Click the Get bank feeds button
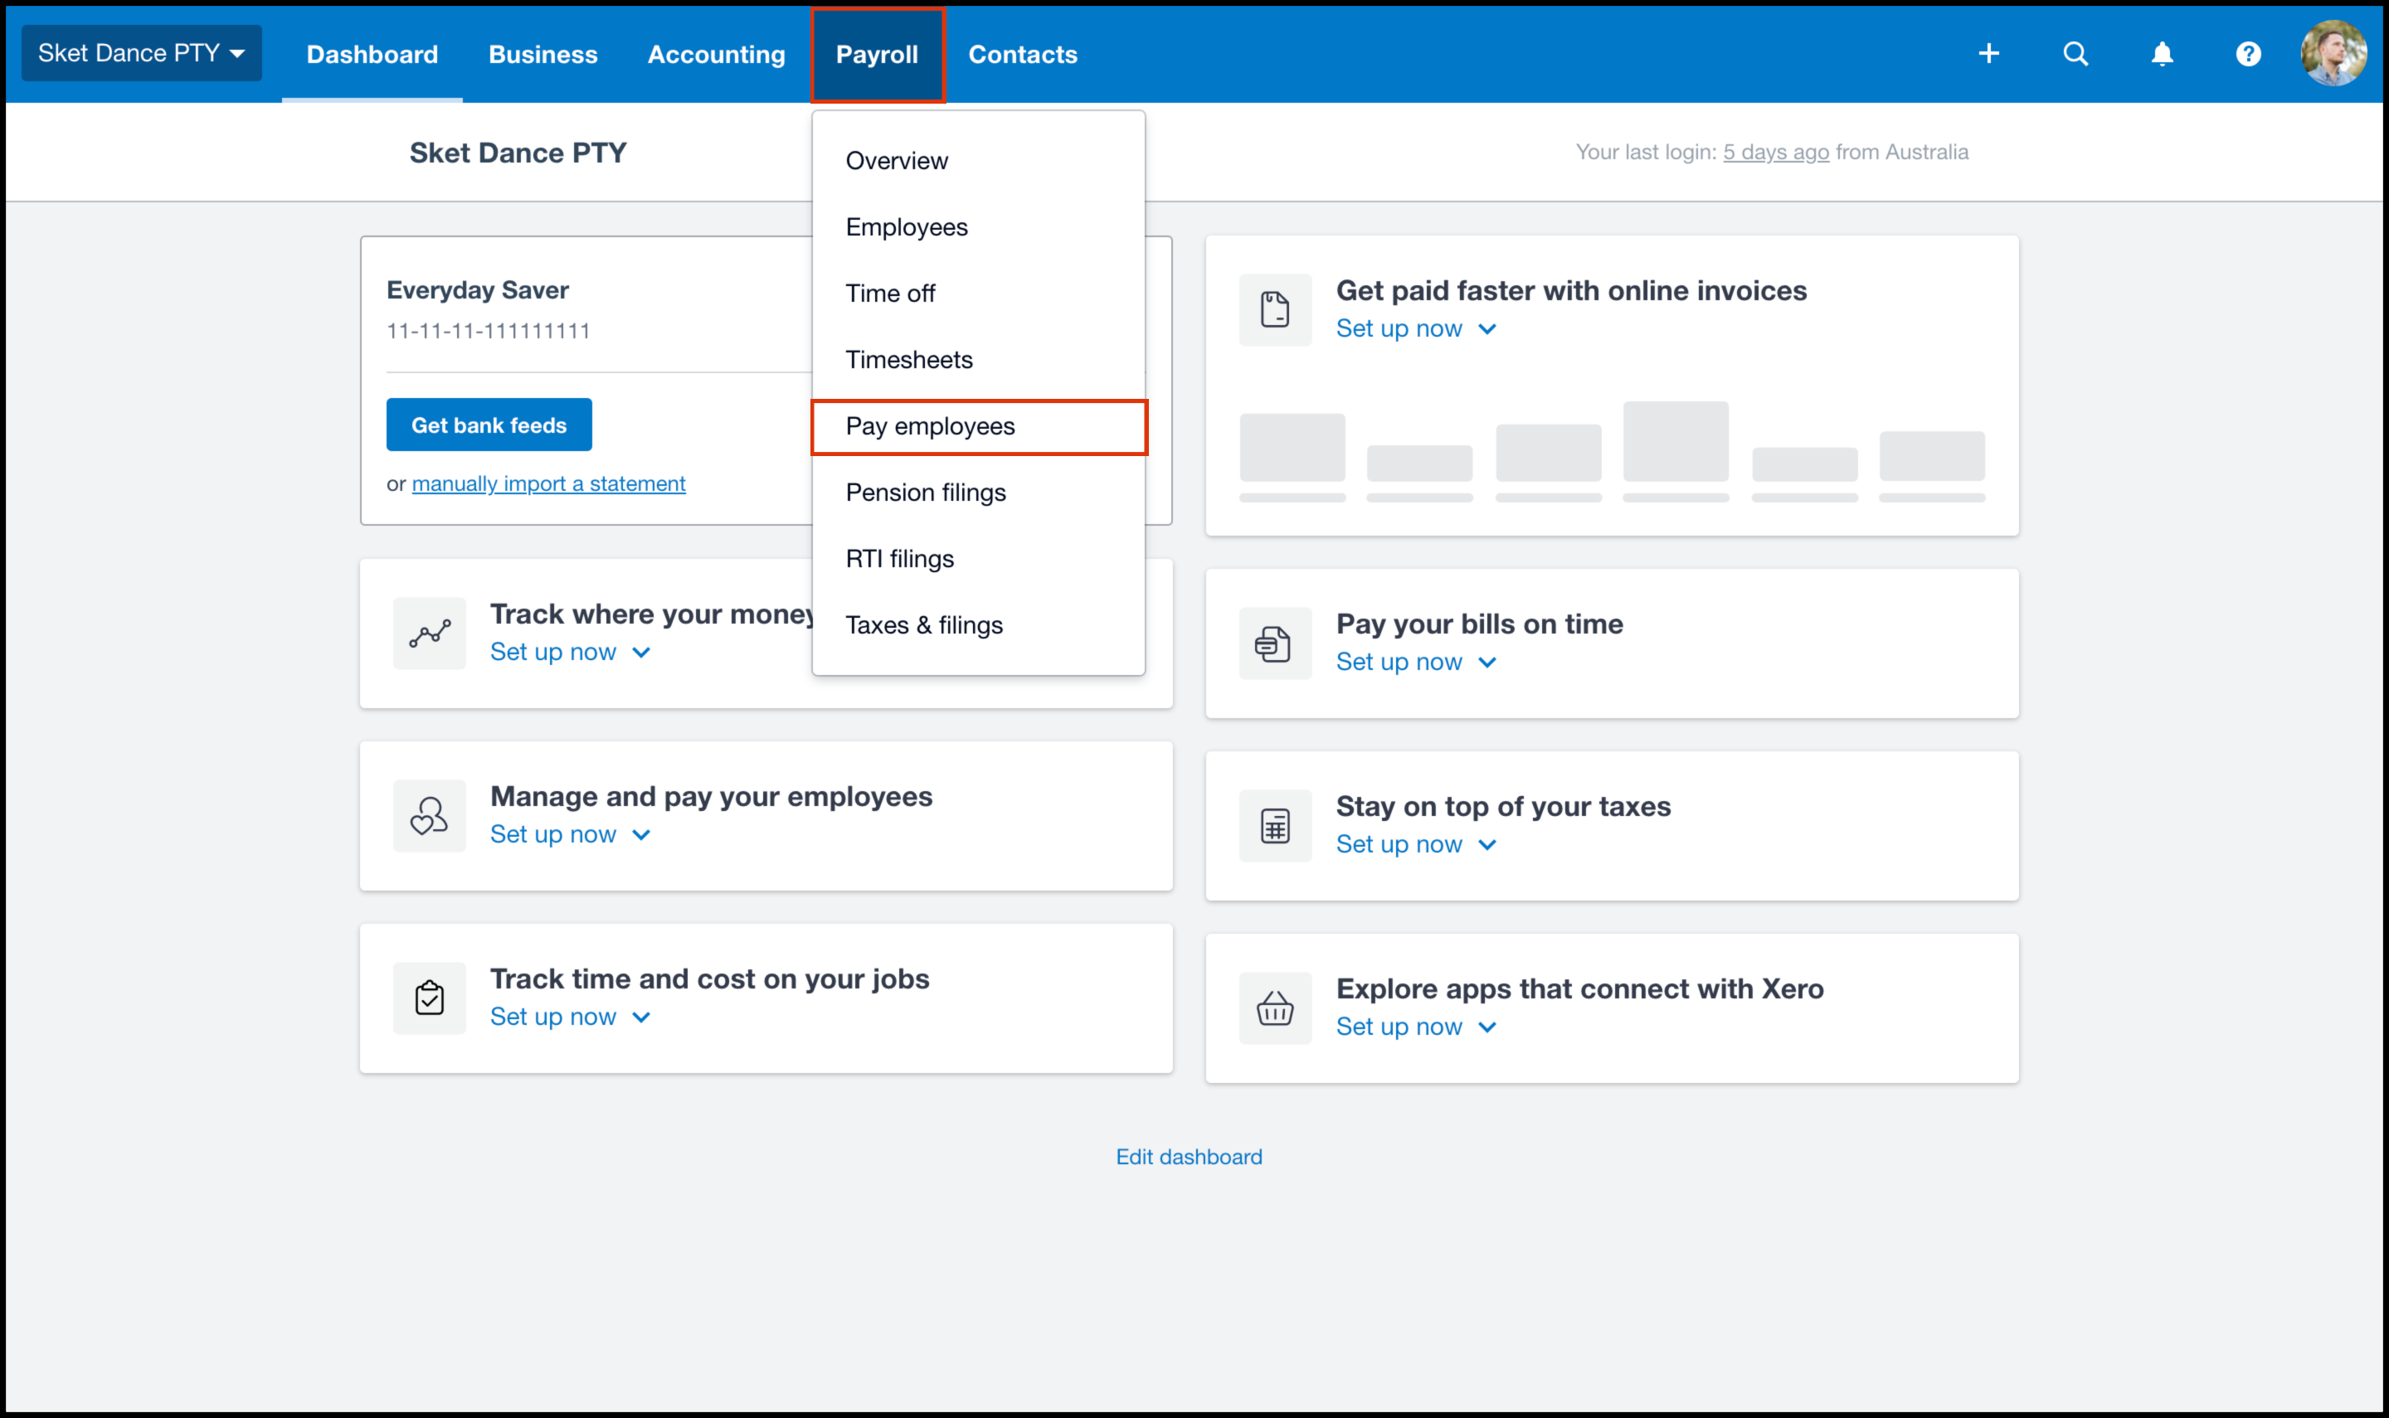Viewport: 2389px width, 1418px height. (489, 425)
